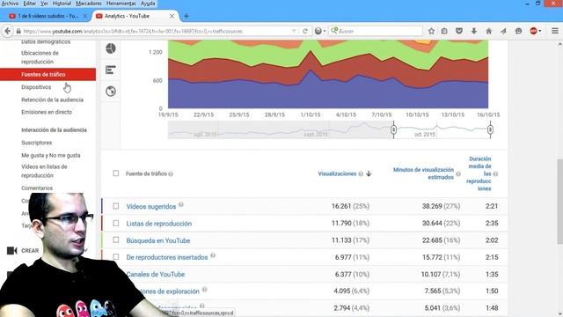Click the left date range slider handle
Image resolution: width=563 pixels, height=317 pixels.
(393, 129)
